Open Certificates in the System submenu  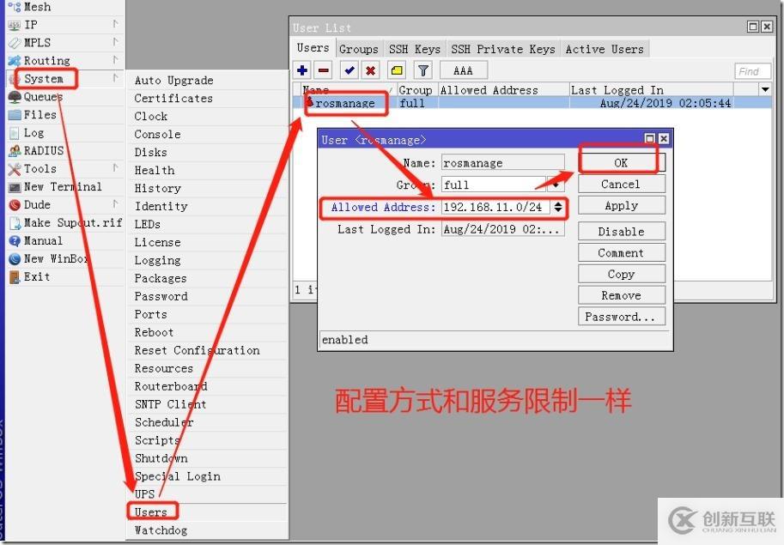pos(208,98)
